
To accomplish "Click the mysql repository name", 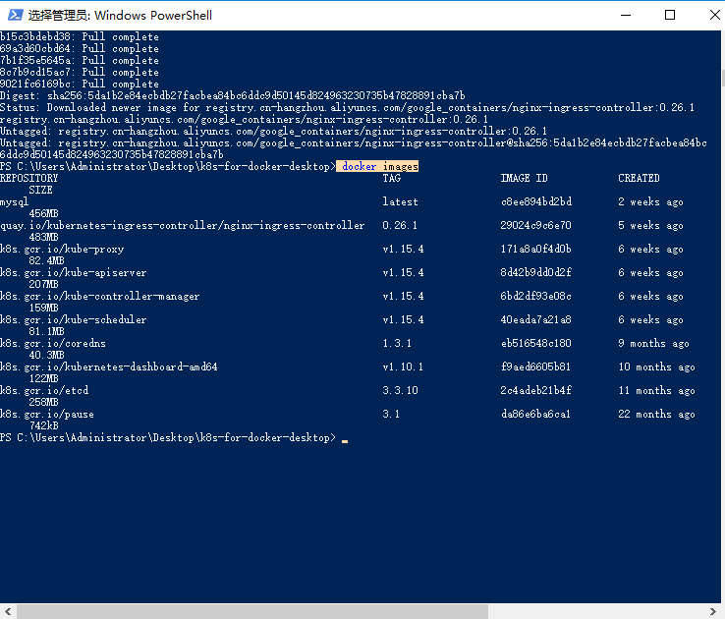I will (15, 202).
